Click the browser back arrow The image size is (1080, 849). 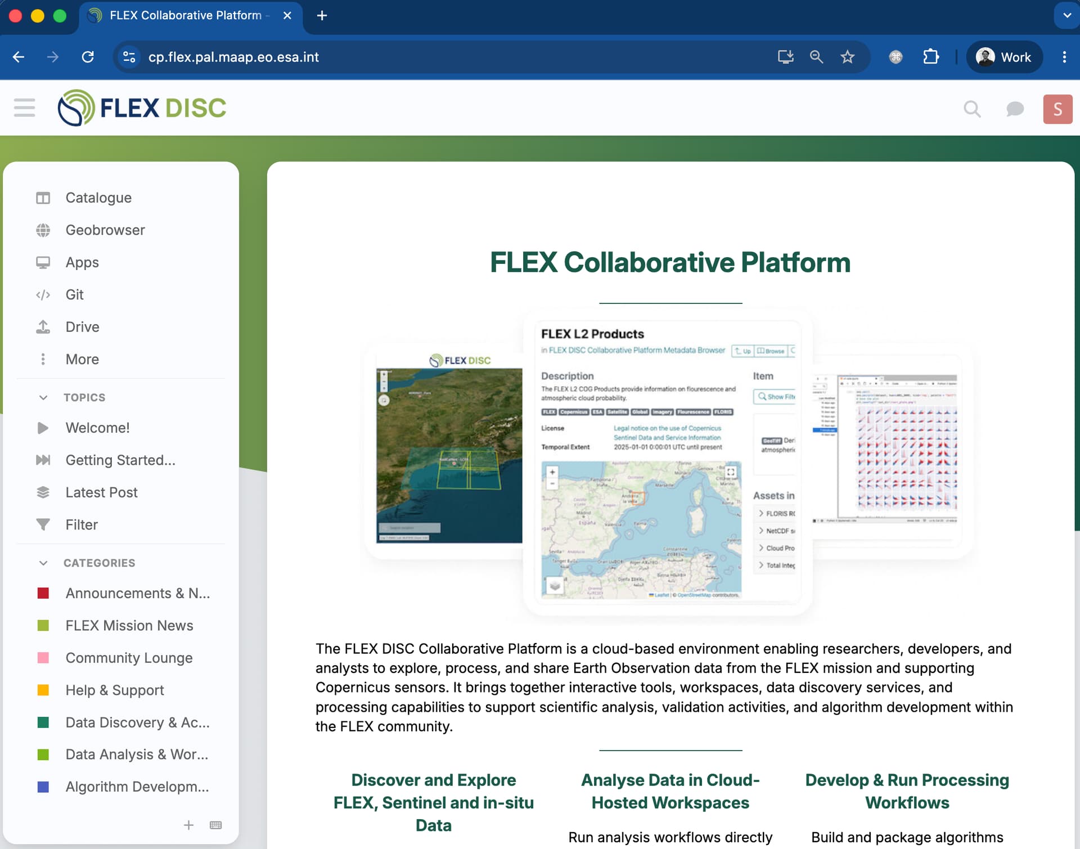click(x=19, y=57)
